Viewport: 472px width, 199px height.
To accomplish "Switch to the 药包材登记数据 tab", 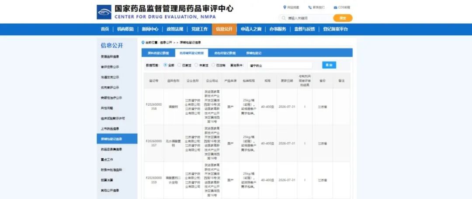I will [225, 53].
